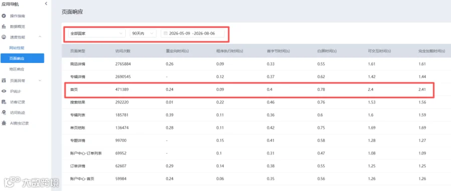
Task: Click the 订单详情 row label
Action: coord(78,166)
